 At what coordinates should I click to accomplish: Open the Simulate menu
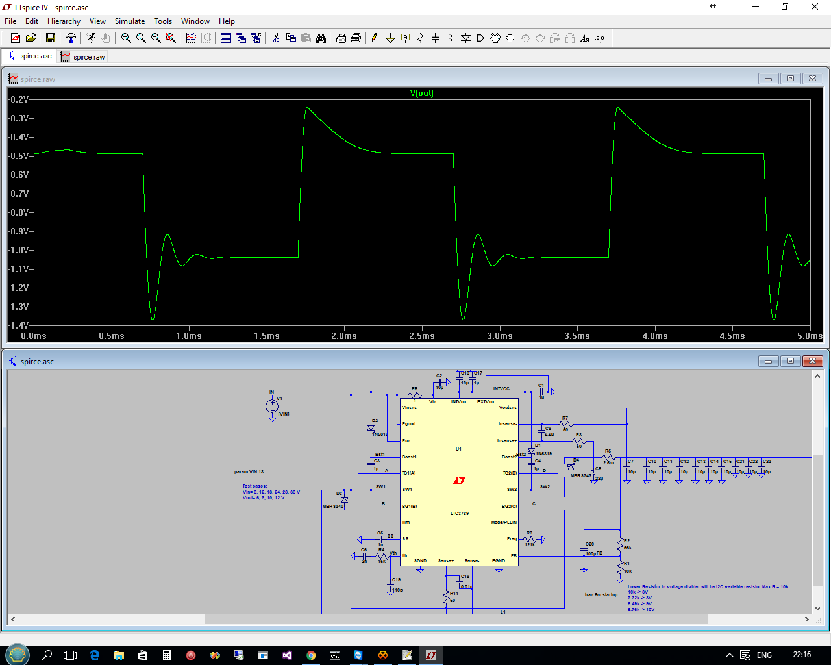click(x=130, y=21)
